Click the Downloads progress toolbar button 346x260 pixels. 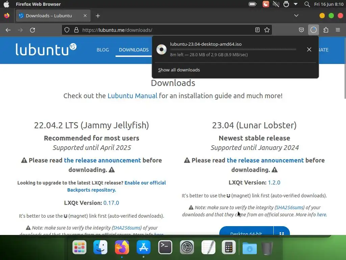(x=314, y=30)
